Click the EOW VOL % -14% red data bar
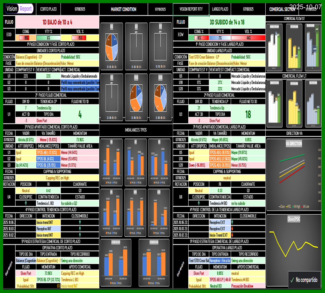 (x=248, y=38)
